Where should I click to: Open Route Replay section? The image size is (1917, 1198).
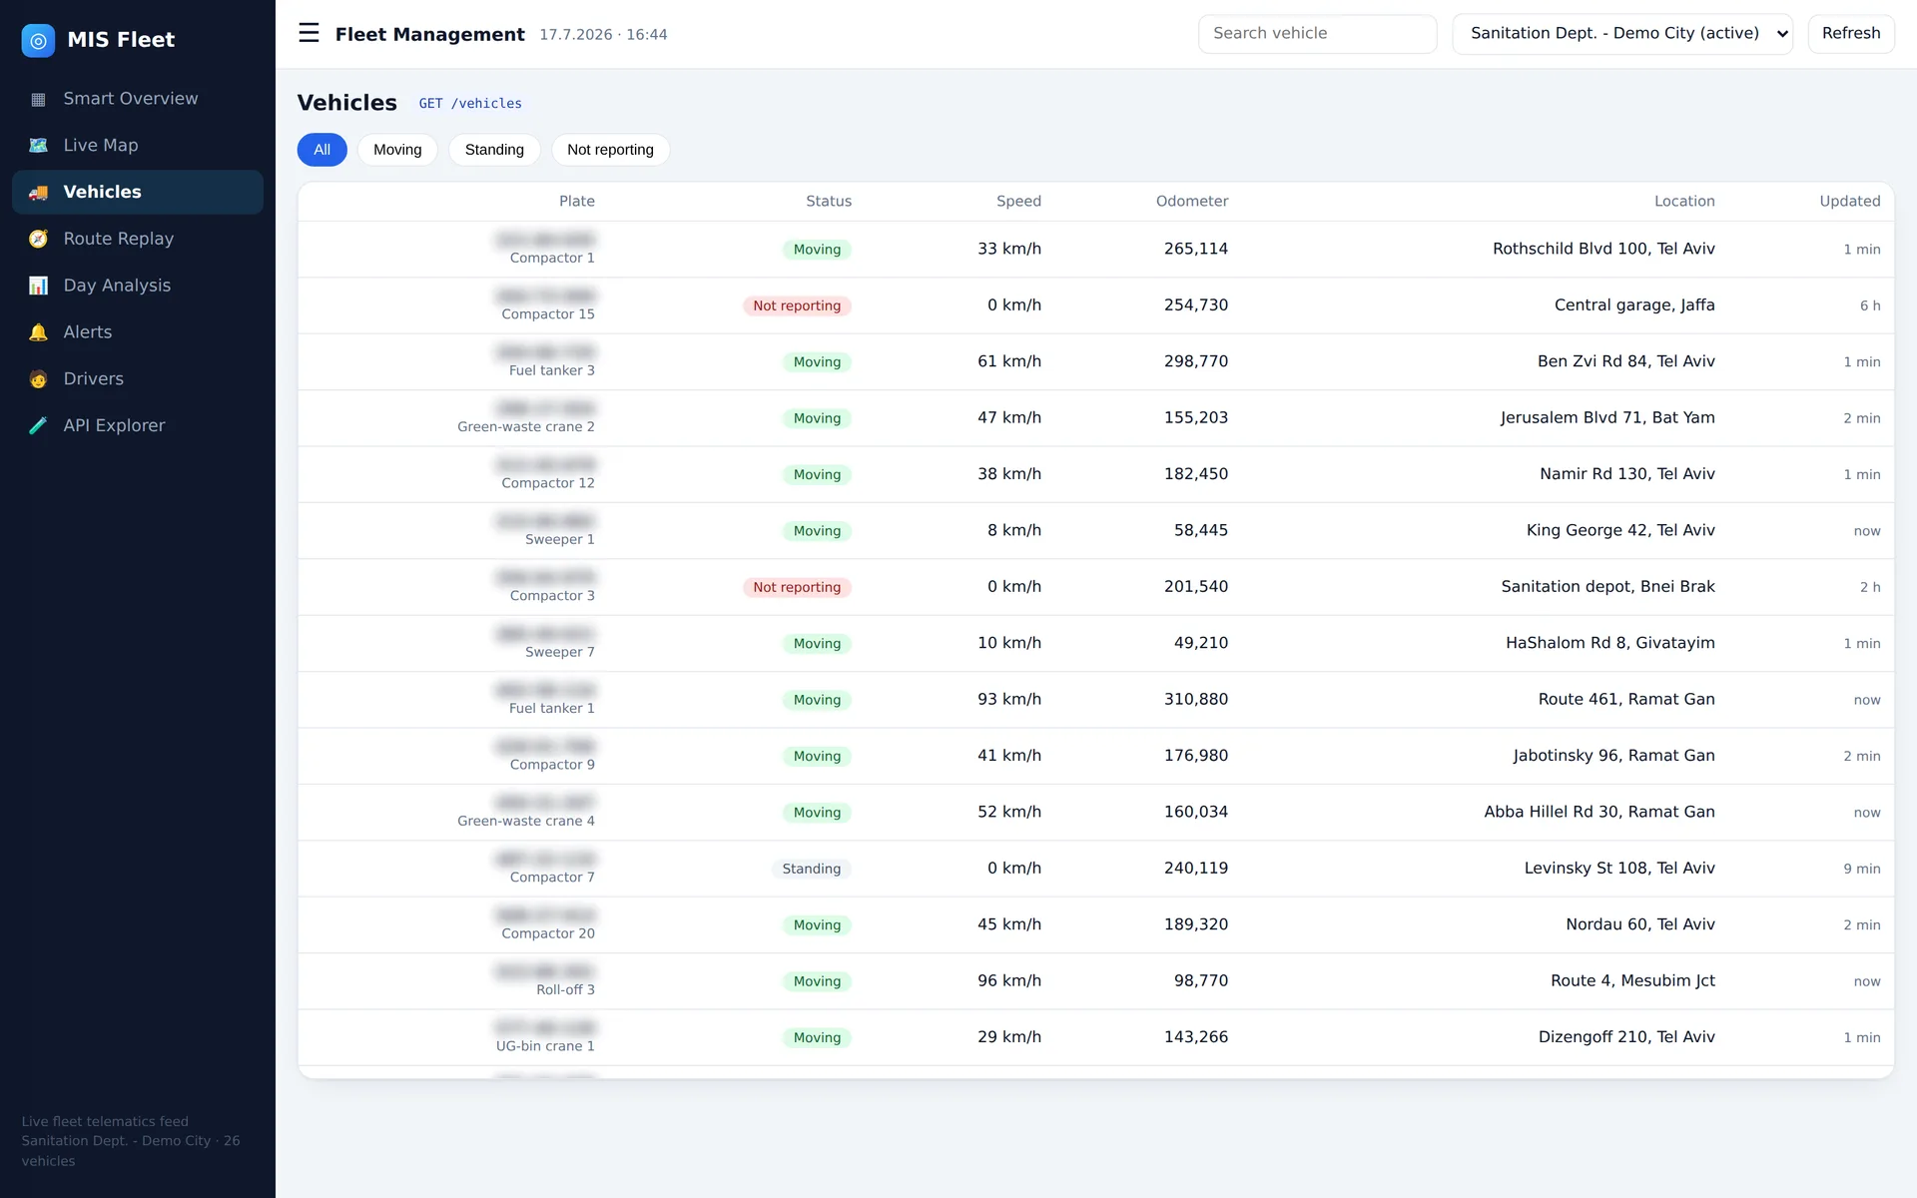tap(138, 239)
